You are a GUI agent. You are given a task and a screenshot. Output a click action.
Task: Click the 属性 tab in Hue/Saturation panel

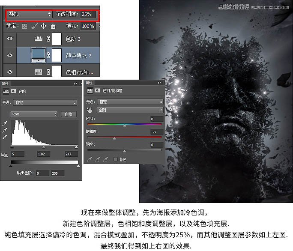point(89,83)
